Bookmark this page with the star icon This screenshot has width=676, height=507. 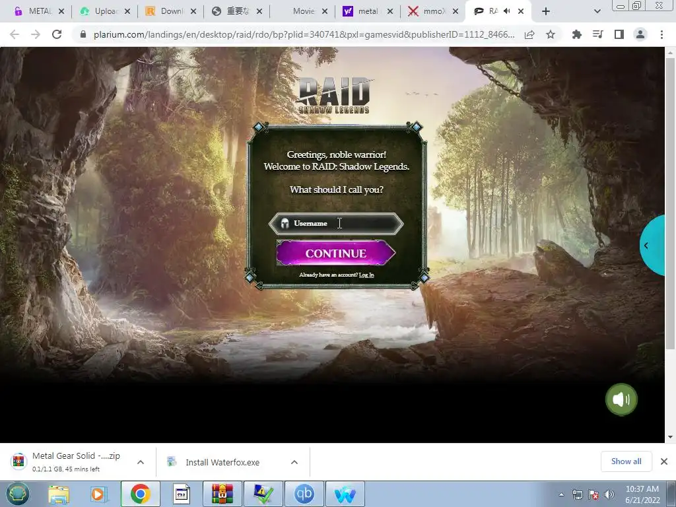pyautogui.click(x=551, y=34)
